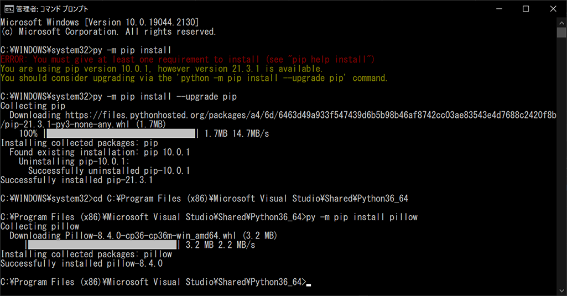Click the window title text 管理者: コマンド プロンプト
Screen dimensions: 567x296
click(x=52, y=9)
